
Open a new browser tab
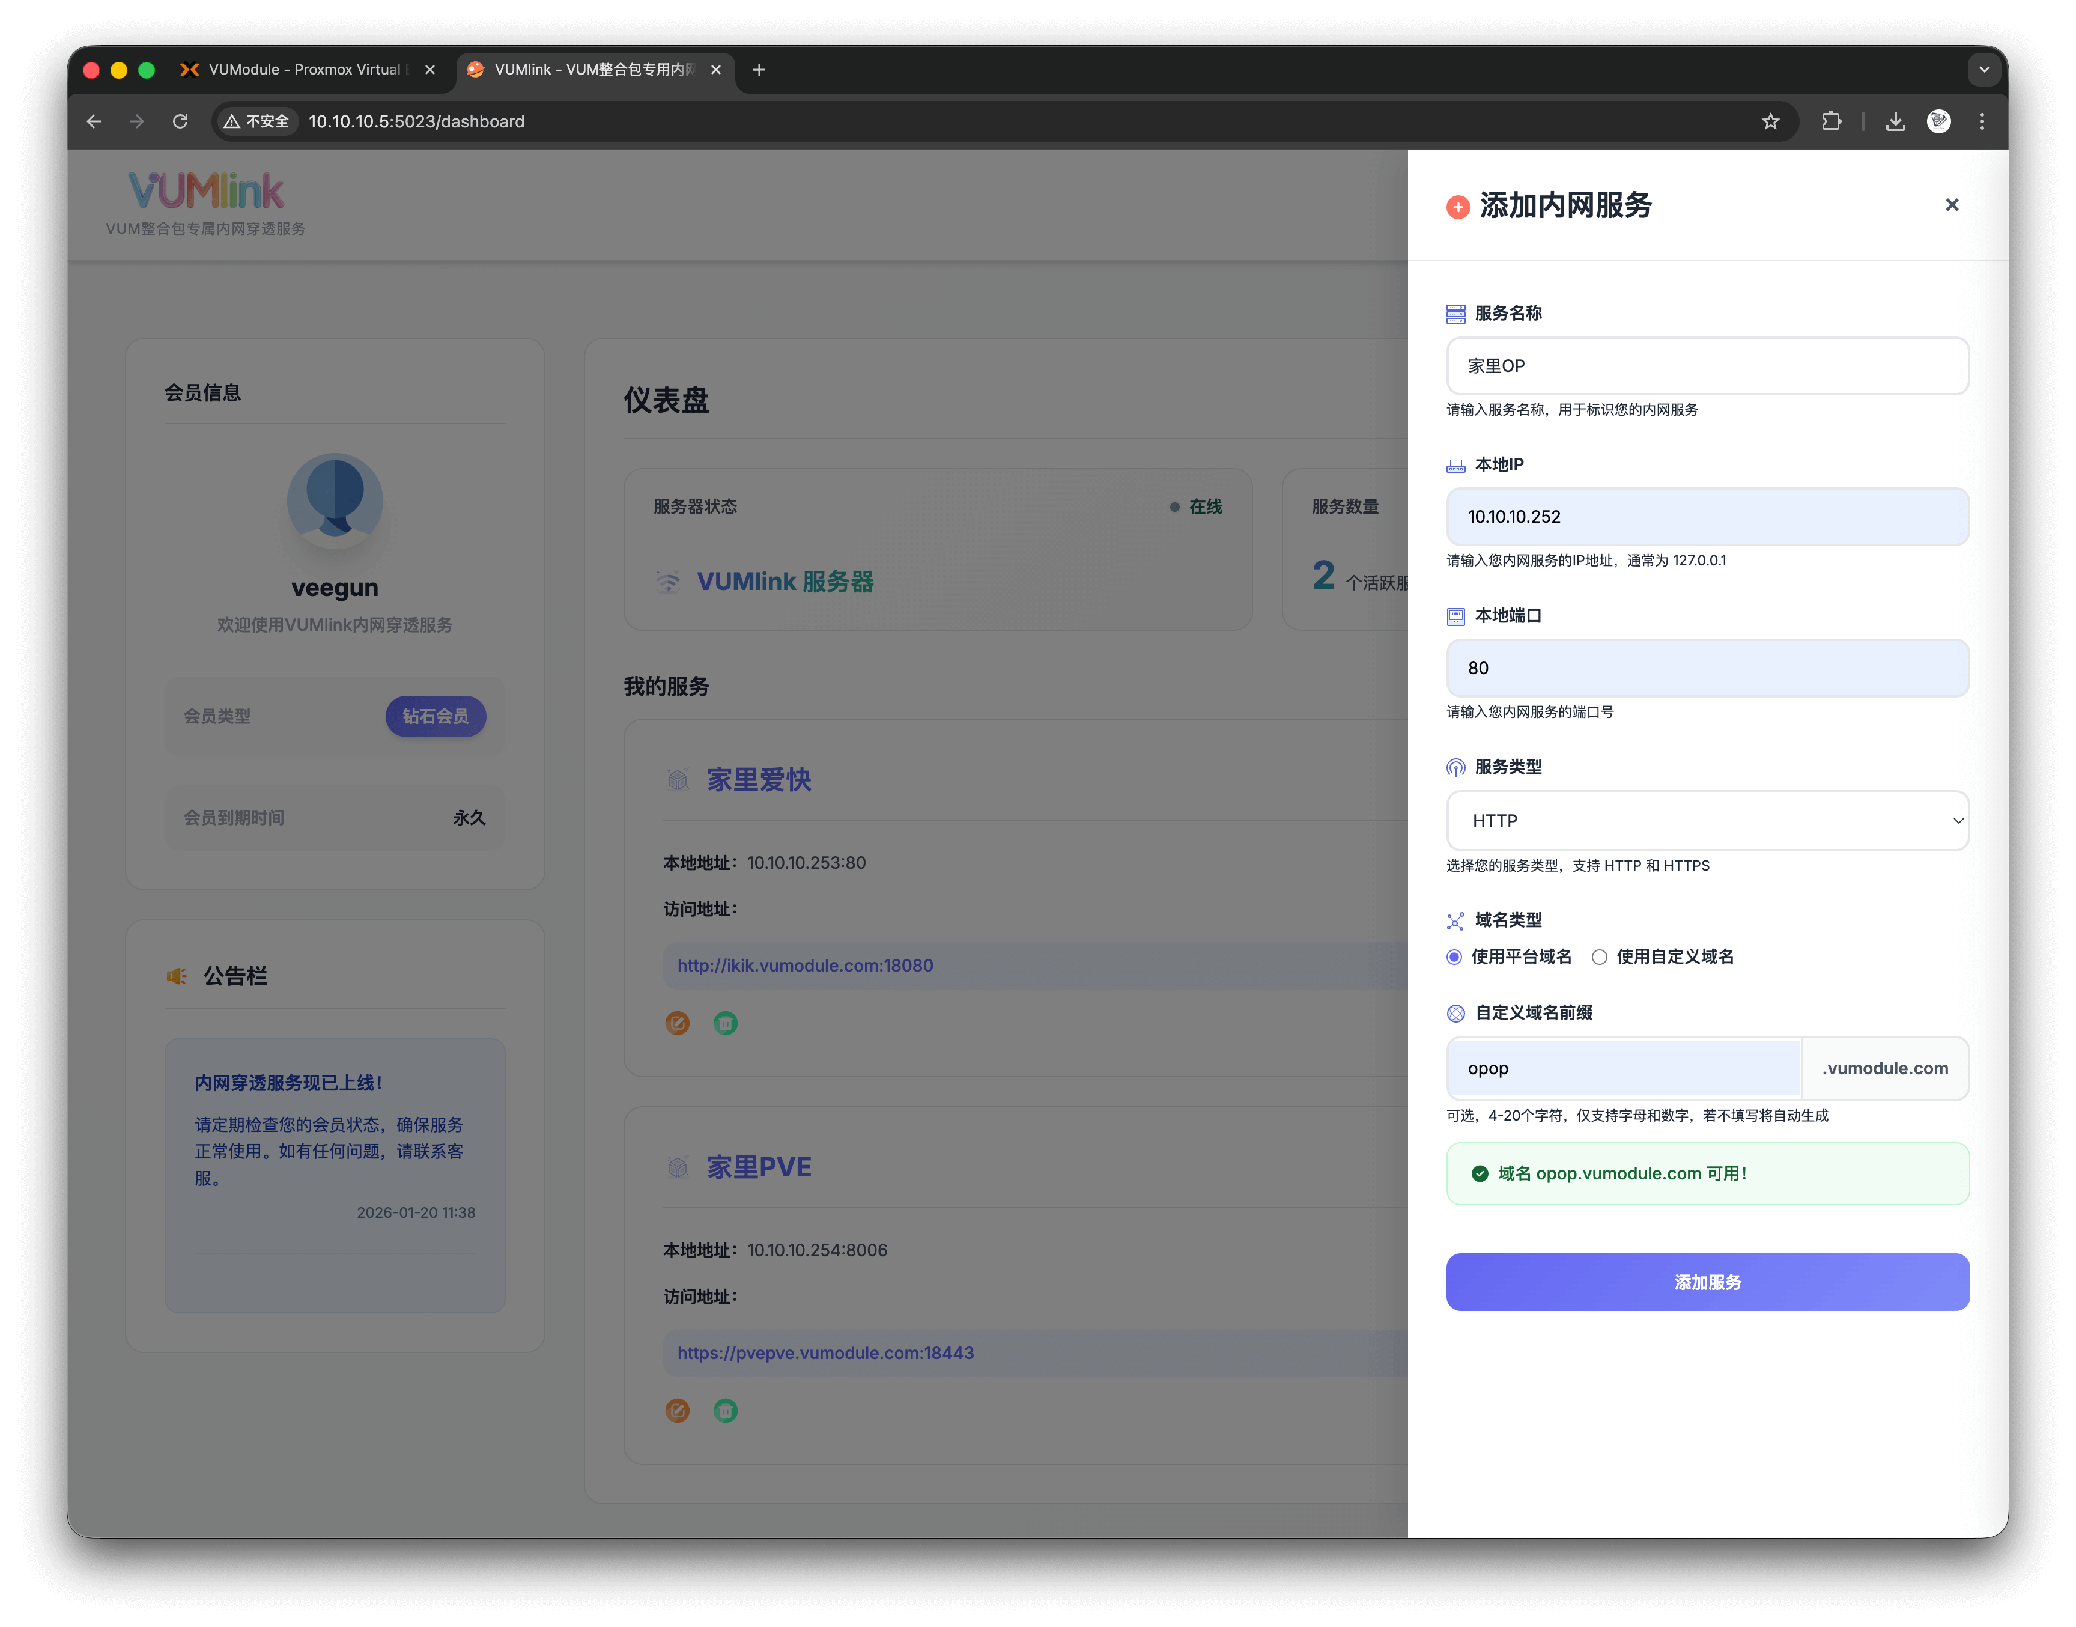click(759, 70)
